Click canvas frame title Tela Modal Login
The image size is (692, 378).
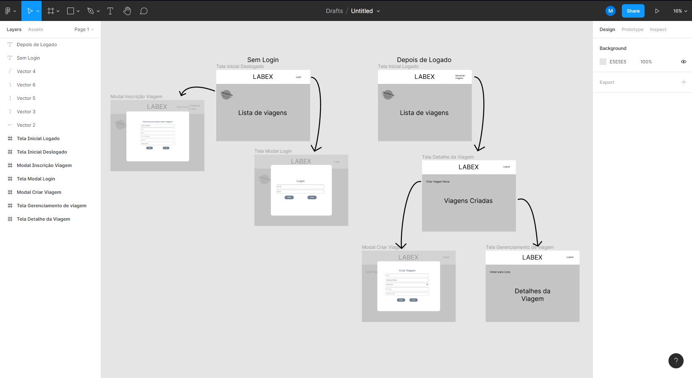(273, 151)
